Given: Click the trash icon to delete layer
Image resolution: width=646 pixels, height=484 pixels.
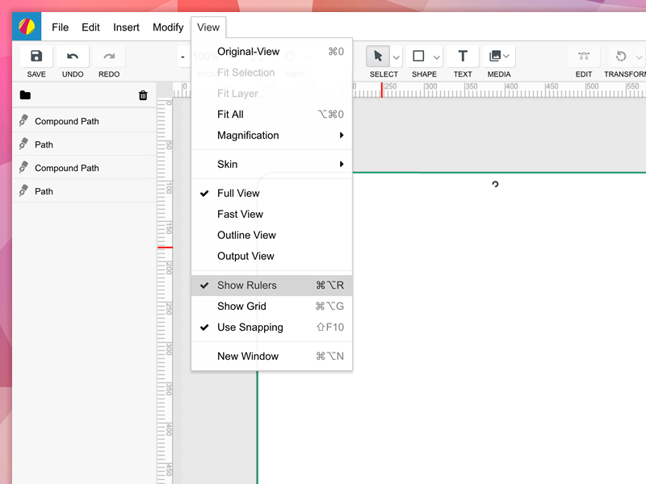Looking at the screenshot, I should coord(143,94).
